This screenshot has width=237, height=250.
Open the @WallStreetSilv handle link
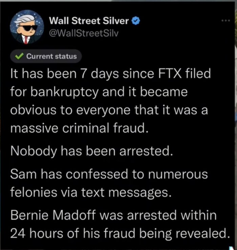click(83, 32)
